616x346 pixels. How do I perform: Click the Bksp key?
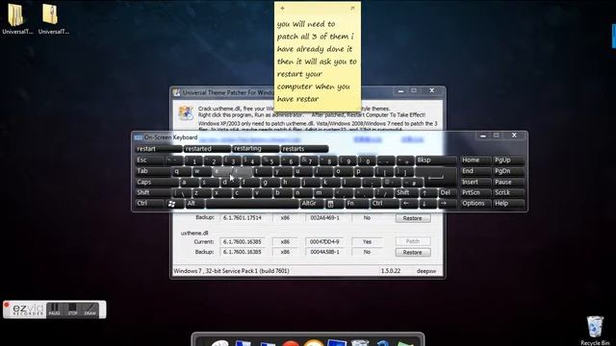click(436, 161)
